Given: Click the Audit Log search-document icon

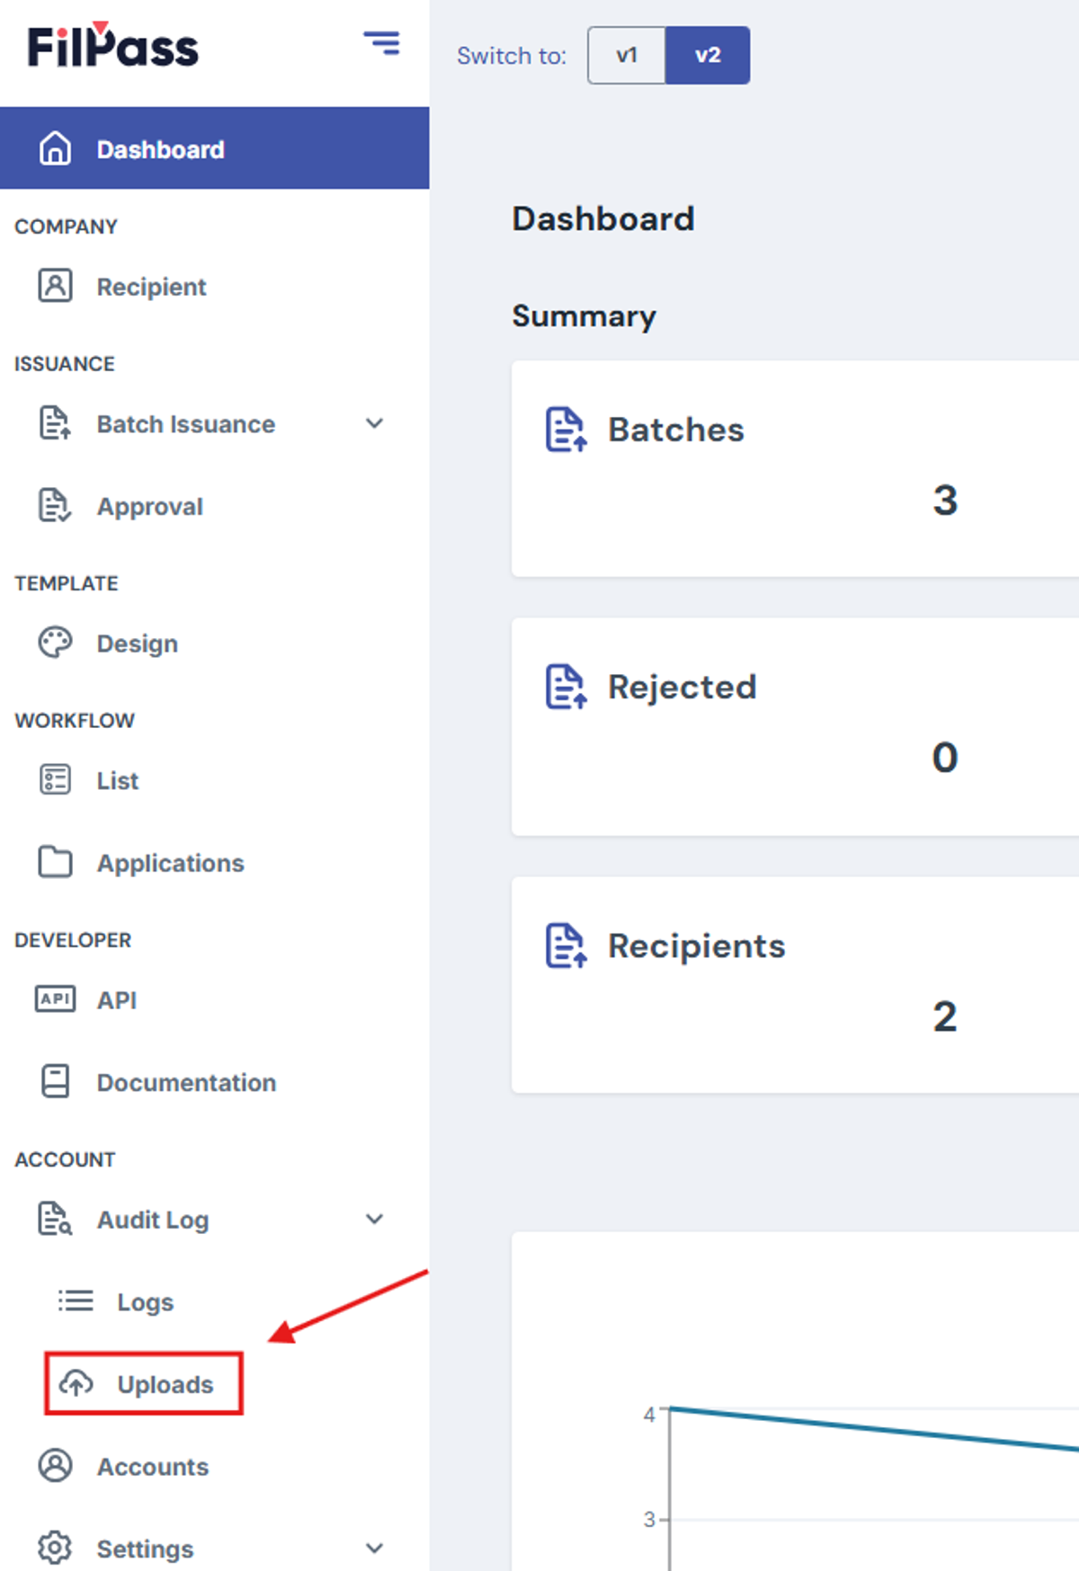Looking at the screenshot, I should tap(55, 1219).
